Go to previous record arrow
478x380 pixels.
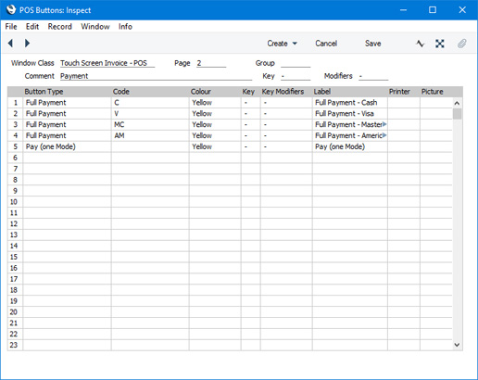tap(10, 44)
